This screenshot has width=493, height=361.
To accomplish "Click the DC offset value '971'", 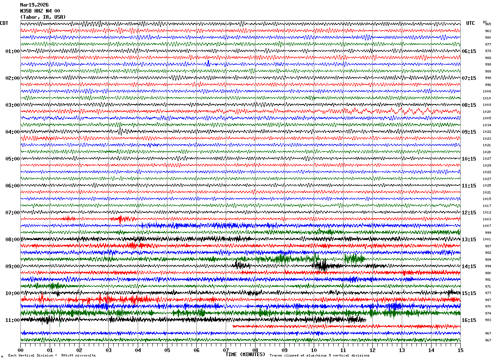I will [488, 286].
